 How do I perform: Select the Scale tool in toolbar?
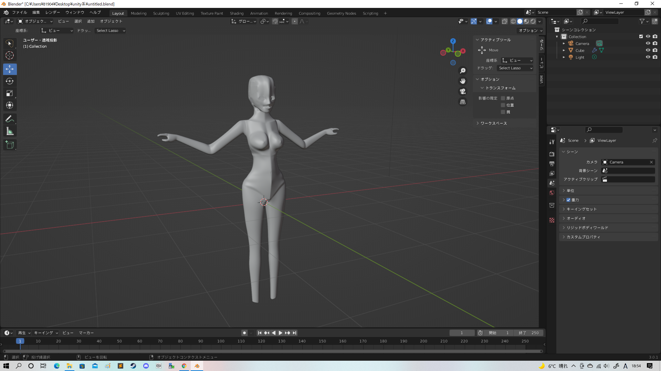point(10,93)
